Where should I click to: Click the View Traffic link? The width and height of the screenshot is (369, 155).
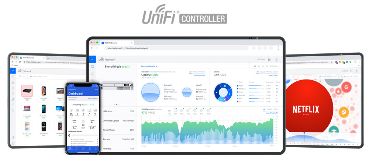point(273,75)
